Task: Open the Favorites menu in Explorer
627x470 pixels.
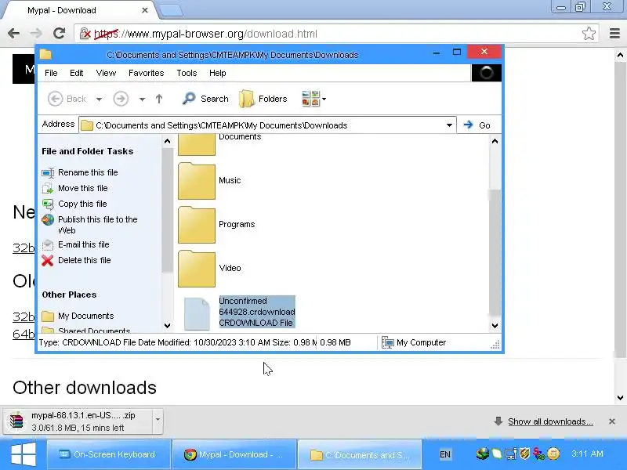Action: click(147, 73)
